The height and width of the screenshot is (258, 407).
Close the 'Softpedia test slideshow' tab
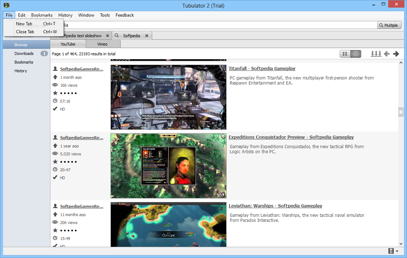click(x=108, y=36)
